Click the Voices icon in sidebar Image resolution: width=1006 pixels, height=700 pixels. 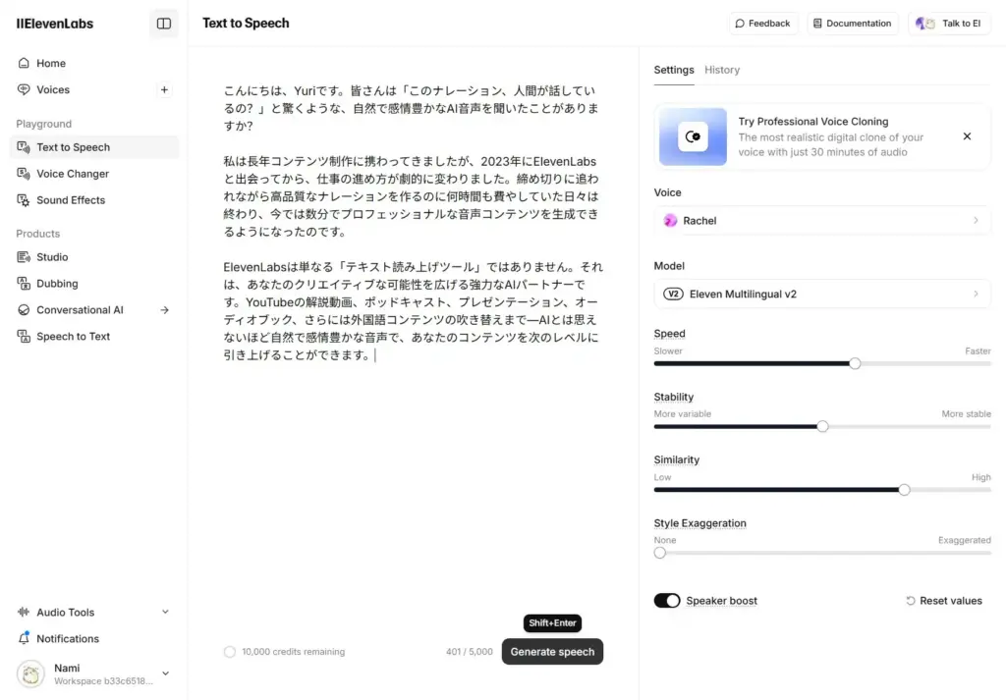pos(24,89)
